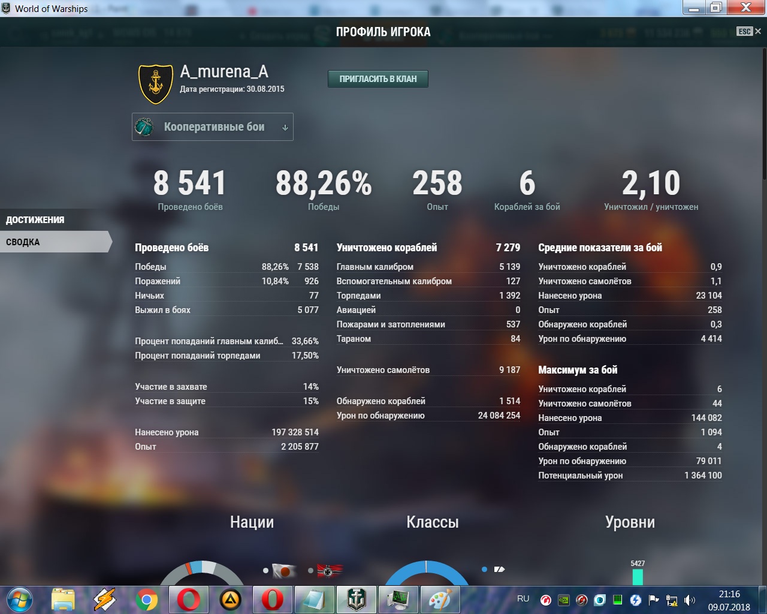This screenshot has height=614, width=767.
Task: Open the Кооперативные бои battle type dropdown
Action: pos(213,127)
